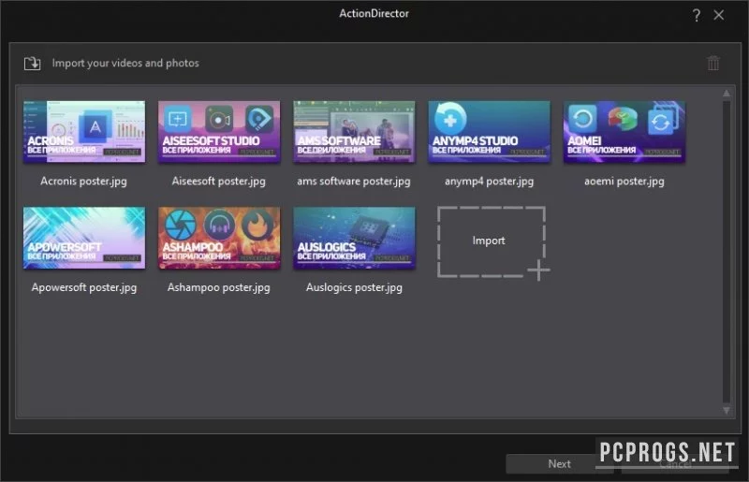Click the 'Aiseesoft poster.jpg' file name
The width and height of the screenshot is (749, 482).
tap(219, 181)
